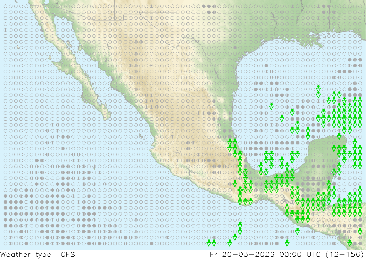Click the "GFS" model label
This screenshot has width=366, height=268.
[x=68, y=254]
